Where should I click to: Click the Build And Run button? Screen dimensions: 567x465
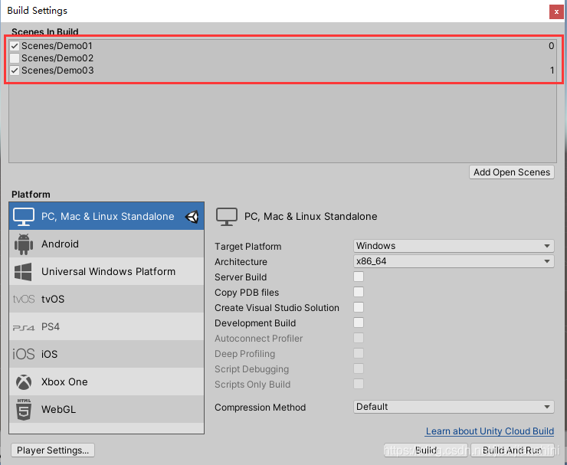coord(513,450)
